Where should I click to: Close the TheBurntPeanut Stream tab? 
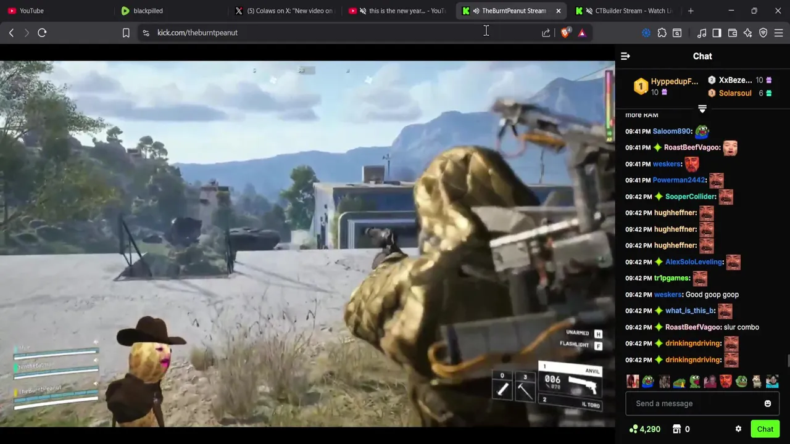pyautogui.click(x=558, y=10)
